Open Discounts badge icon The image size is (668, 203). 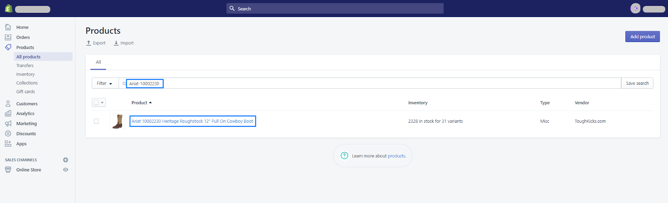8,134
